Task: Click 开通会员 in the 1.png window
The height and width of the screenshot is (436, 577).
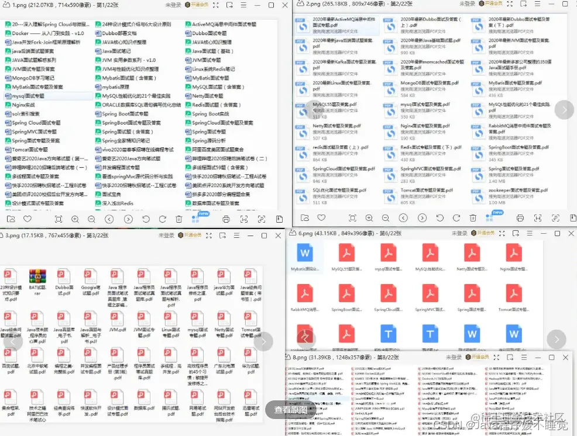Action: [197, 5]
